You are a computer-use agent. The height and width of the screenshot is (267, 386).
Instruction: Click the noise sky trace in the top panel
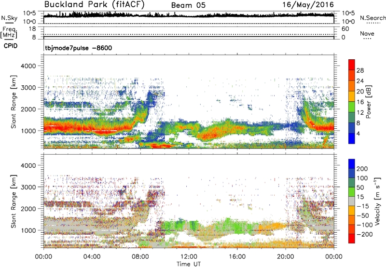(x=189, y=15)
